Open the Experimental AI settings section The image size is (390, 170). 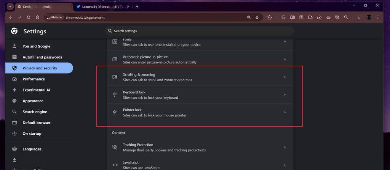[x=36, y=90]
